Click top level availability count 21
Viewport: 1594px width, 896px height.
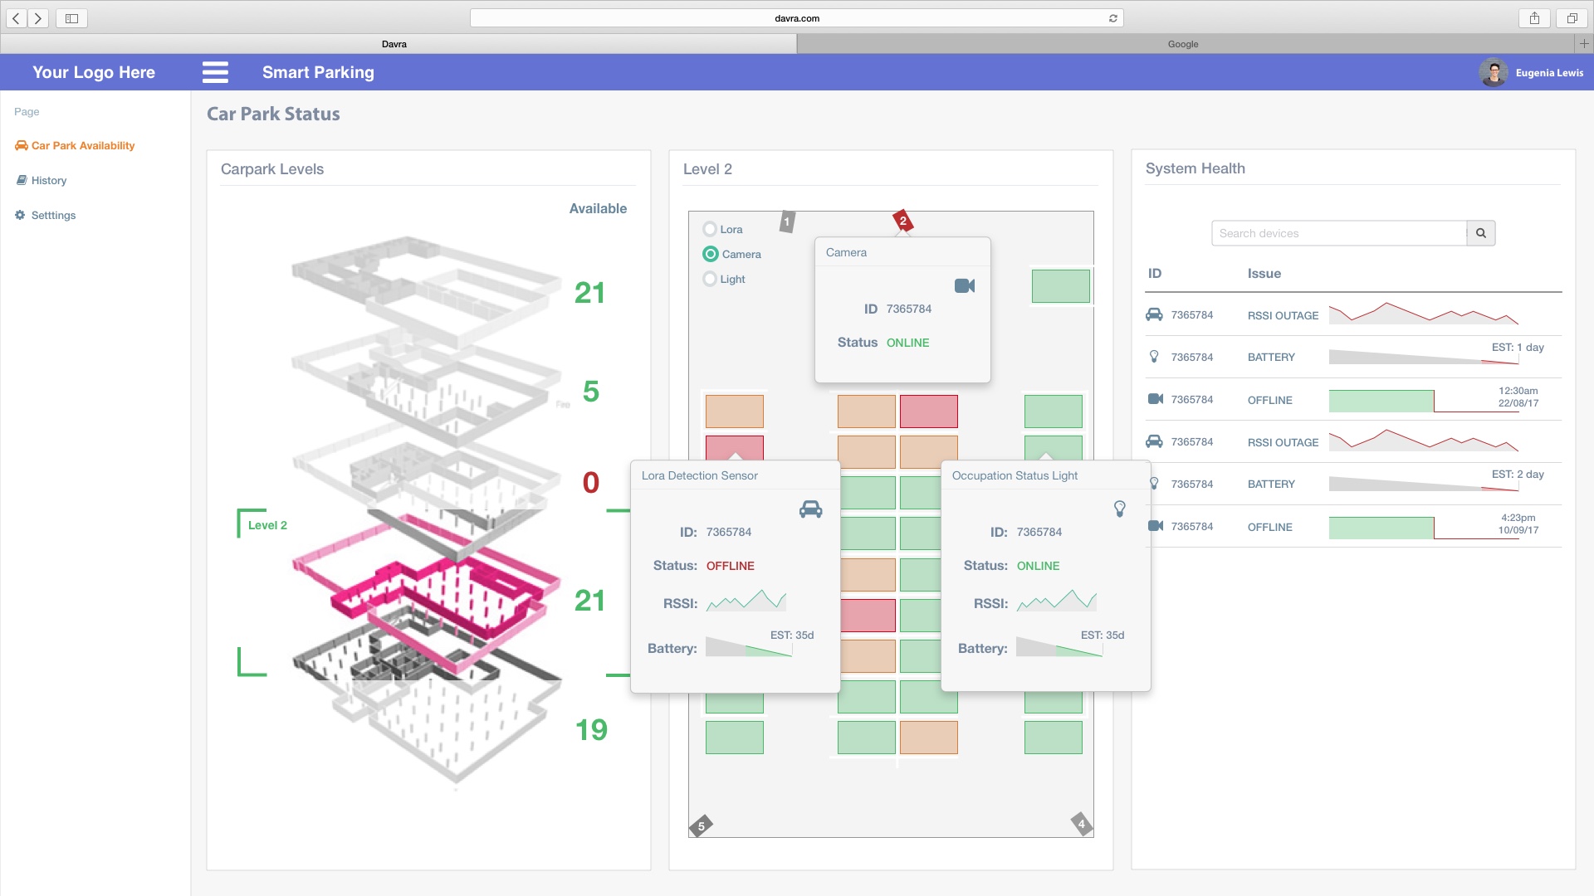click(589, 293)
